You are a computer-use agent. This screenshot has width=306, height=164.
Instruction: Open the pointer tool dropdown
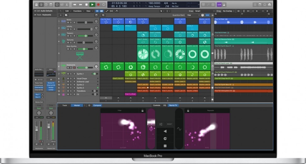[162, 11]
